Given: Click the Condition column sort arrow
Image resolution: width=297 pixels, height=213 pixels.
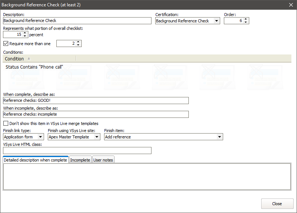Looking at the screenshot, I should [29, 59].
